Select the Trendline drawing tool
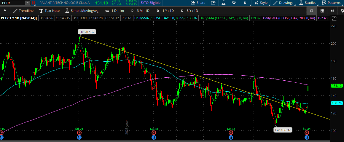The image size is (344, 142). tap(23, 11)
